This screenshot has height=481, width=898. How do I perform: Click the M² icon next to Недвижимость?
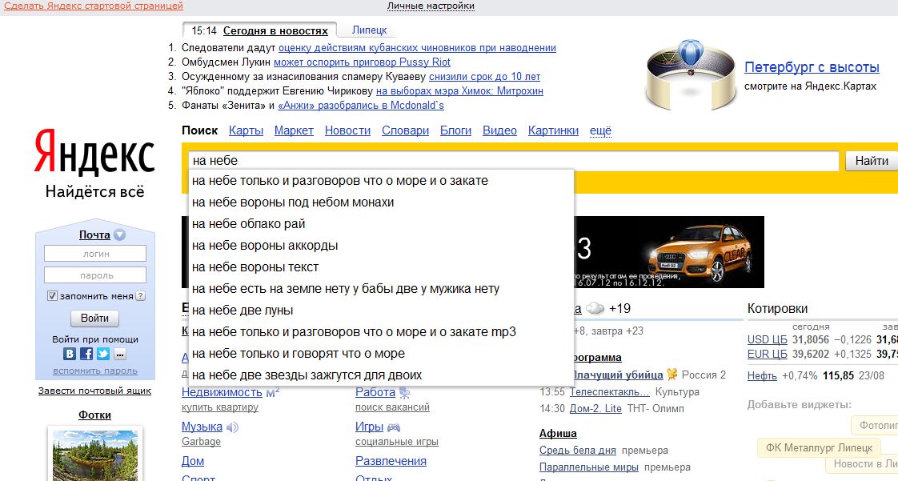coord(273,392)
